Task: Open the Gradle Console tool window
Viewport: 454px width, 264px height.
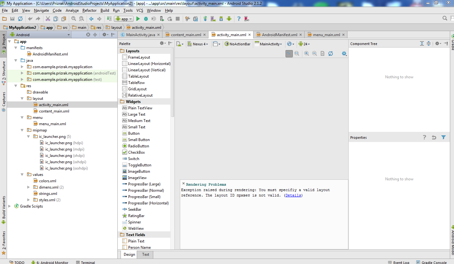Action: click(431, 262)
